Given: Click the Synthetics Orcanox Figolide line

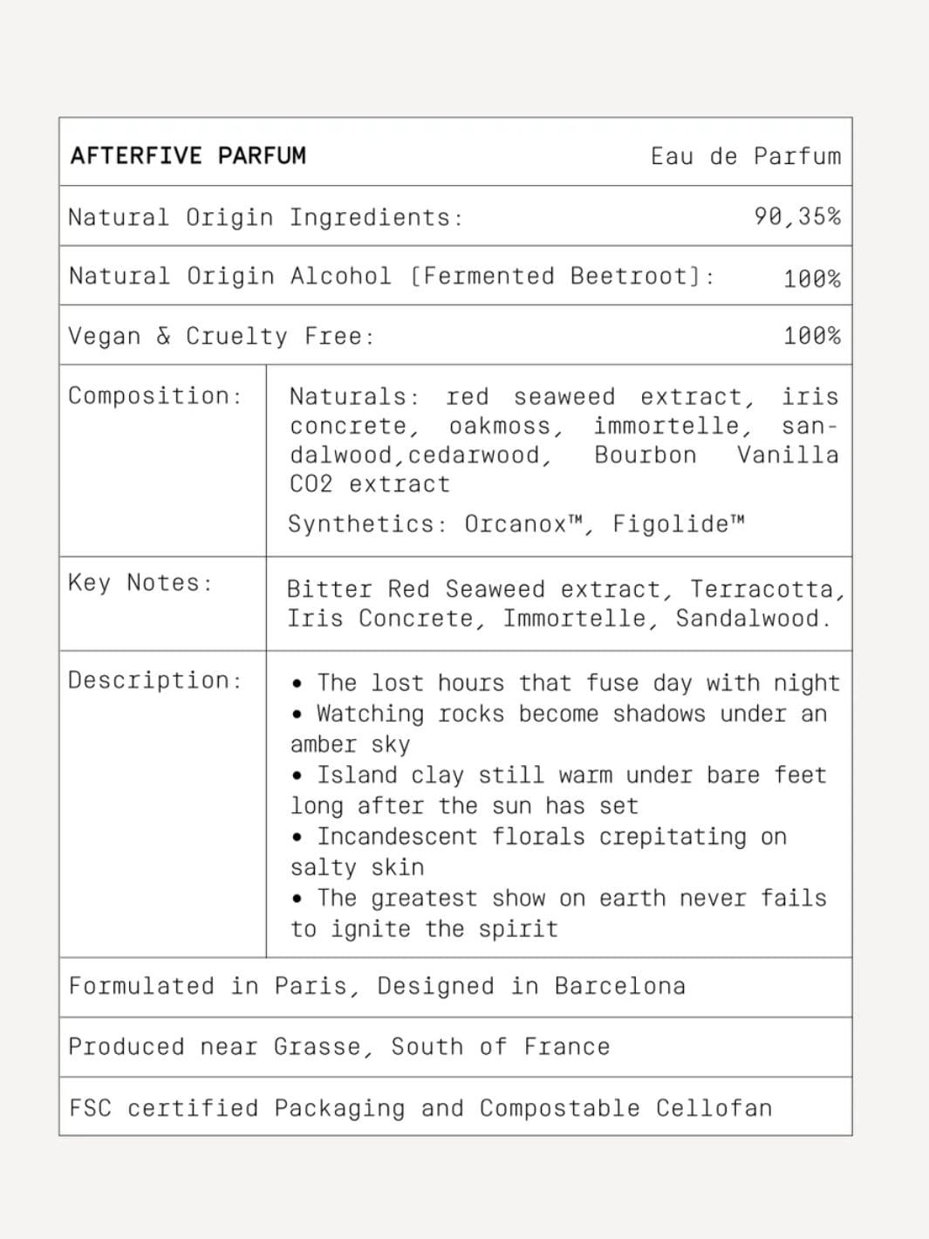Looking at the screenshot, I should (x=516, y=524).
